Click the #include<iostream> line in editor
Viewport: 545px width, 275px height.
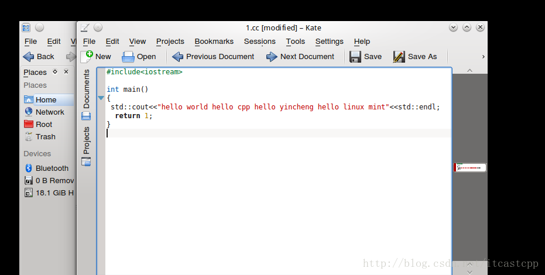tap(144, 72)
